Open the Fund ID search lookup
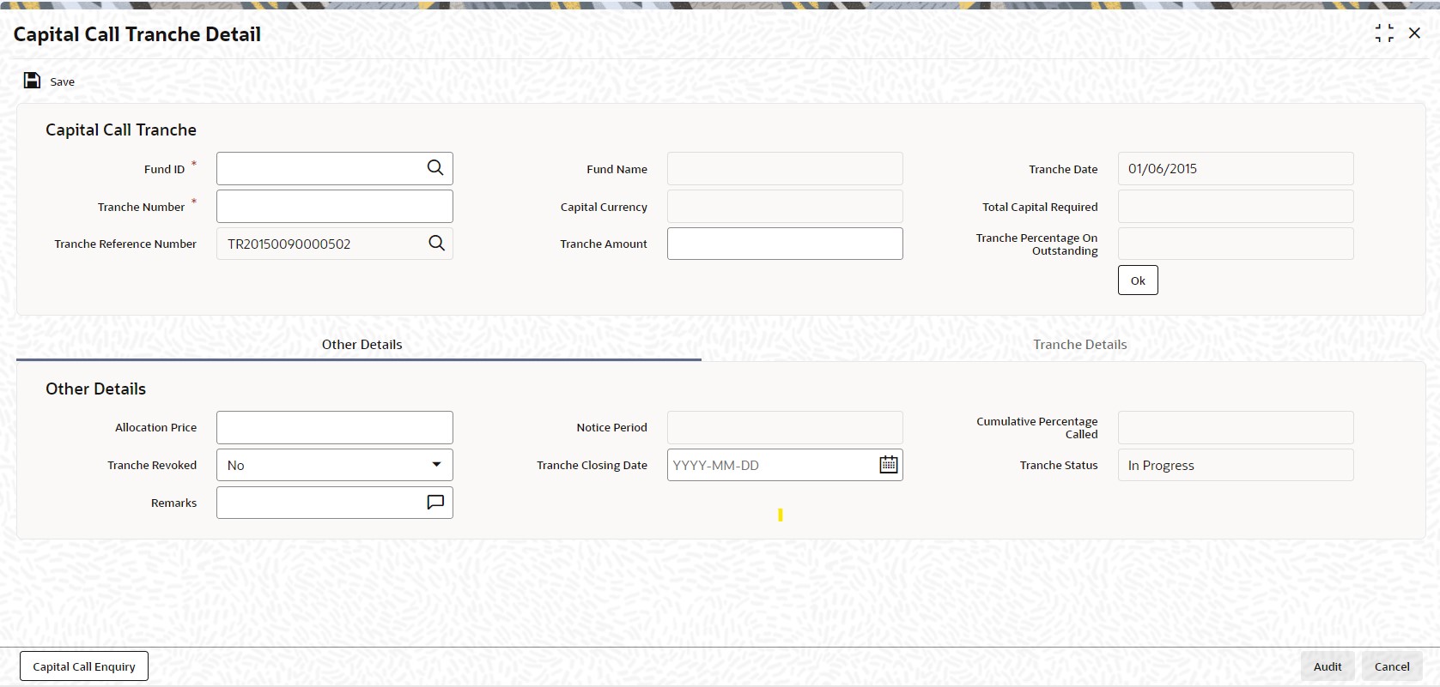The image size is (1440, 687). click(435, 168)
